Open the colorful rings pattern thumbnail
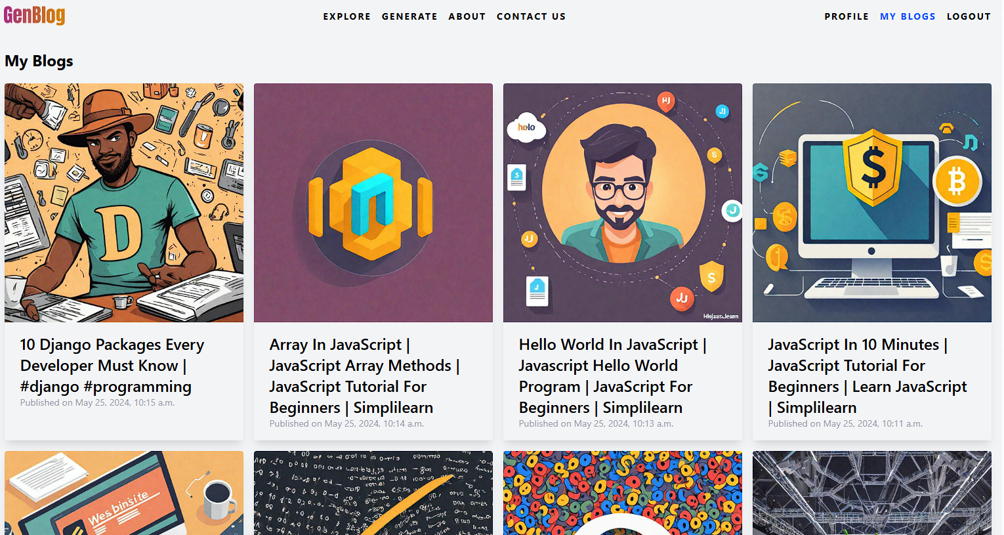This screenshot has height=535, width=1004. click(x=623, y=493)
